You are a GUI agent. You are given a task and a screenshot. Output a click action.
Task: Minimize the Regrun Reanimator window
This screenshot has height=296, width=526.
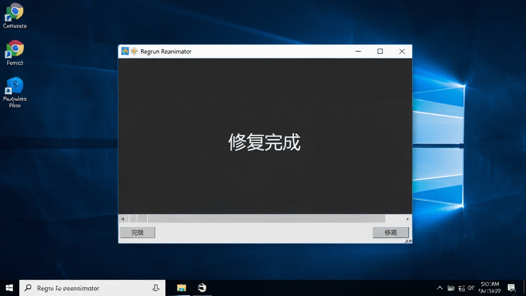click(358, 51)
